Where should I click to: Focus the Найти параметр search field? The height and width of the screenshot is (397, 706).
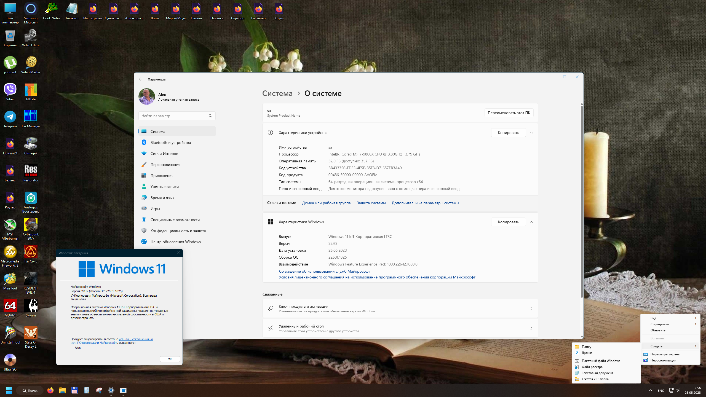(x=177, y=116)
